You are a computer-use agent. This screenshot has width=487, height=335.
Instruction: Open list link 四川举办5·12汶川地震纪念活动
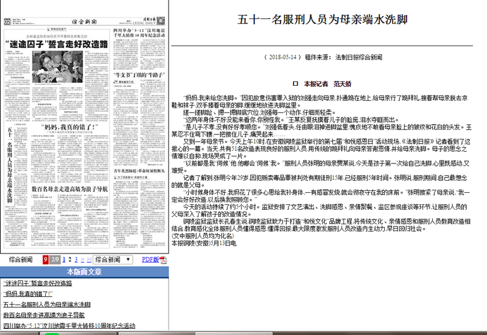(68, 326)
